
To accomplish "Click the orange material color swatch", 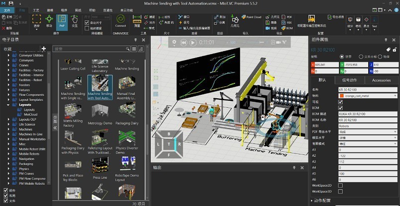I will pos(341,95).
